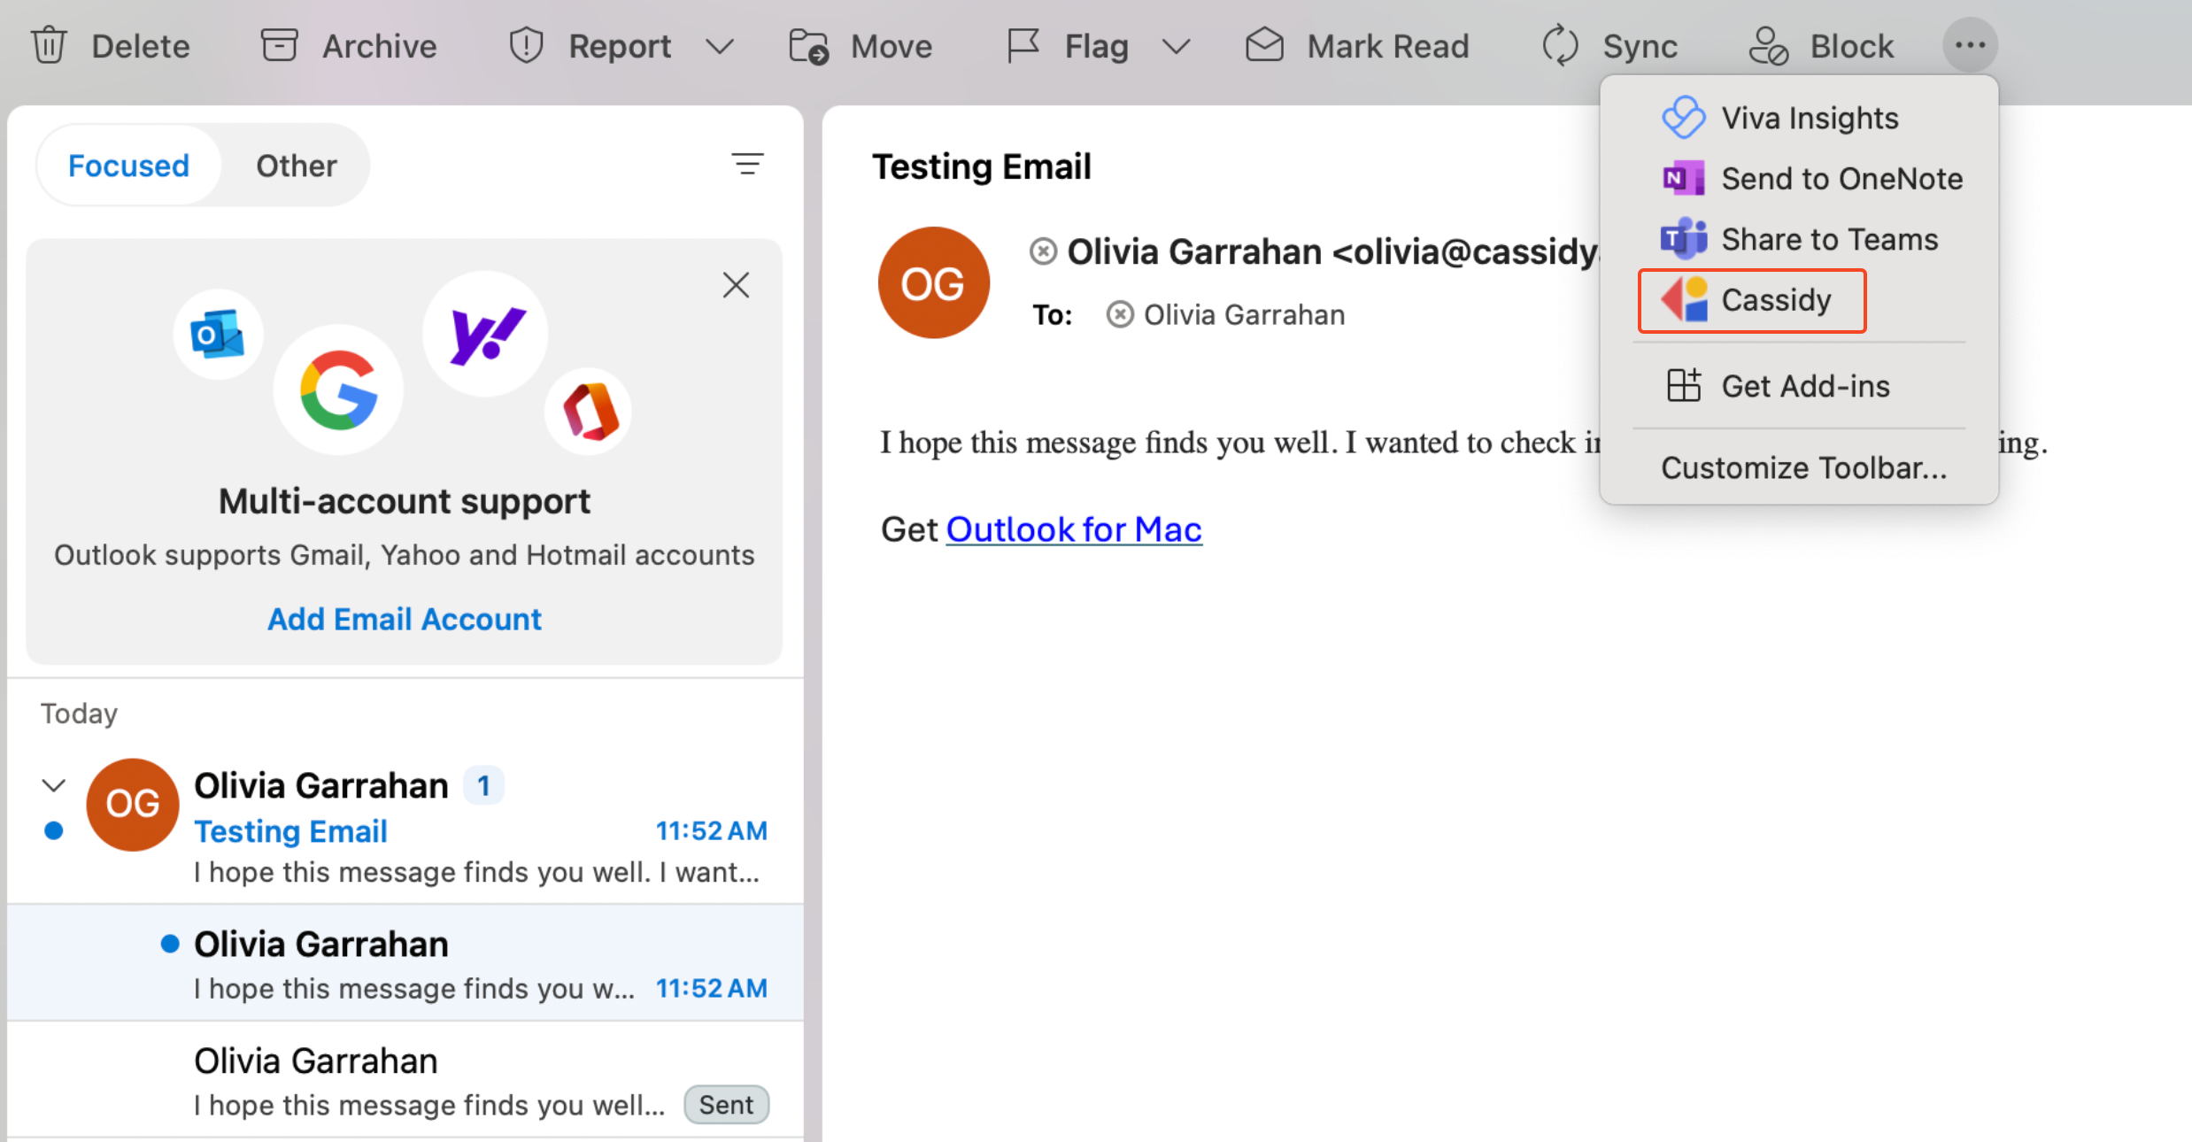Trigger the Sync icon

[x=1560, y=45]
